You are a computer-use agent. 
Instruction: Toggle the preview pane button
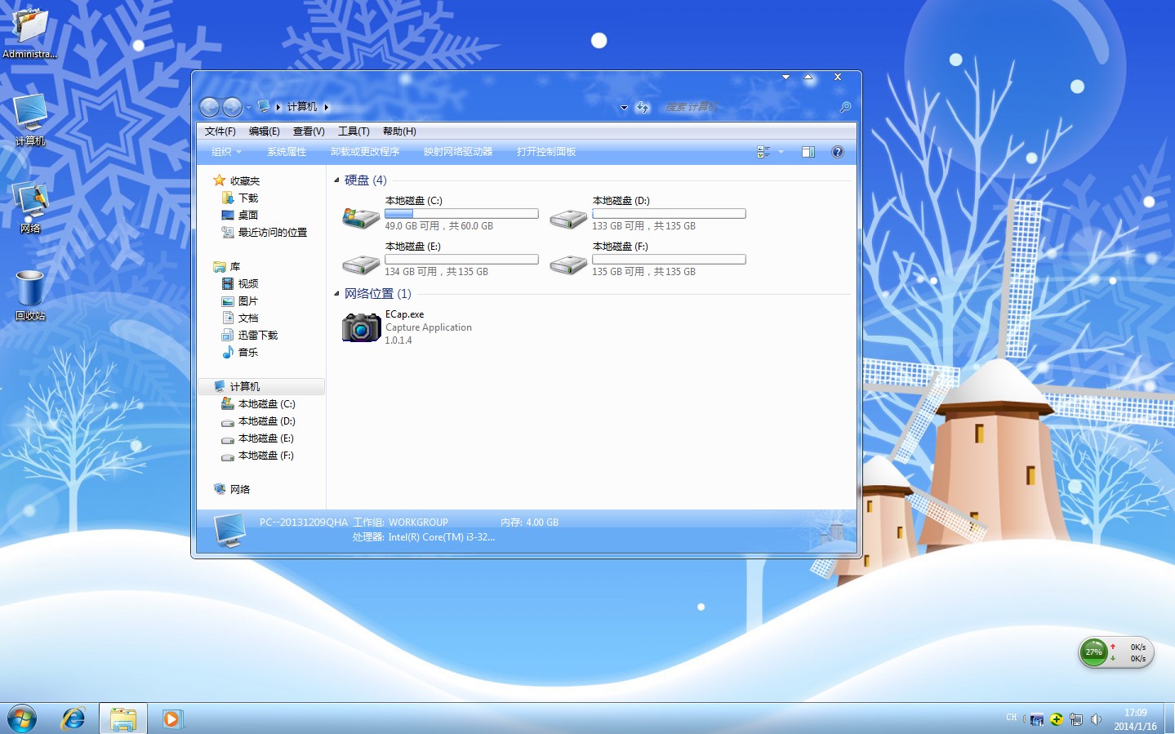808,152
